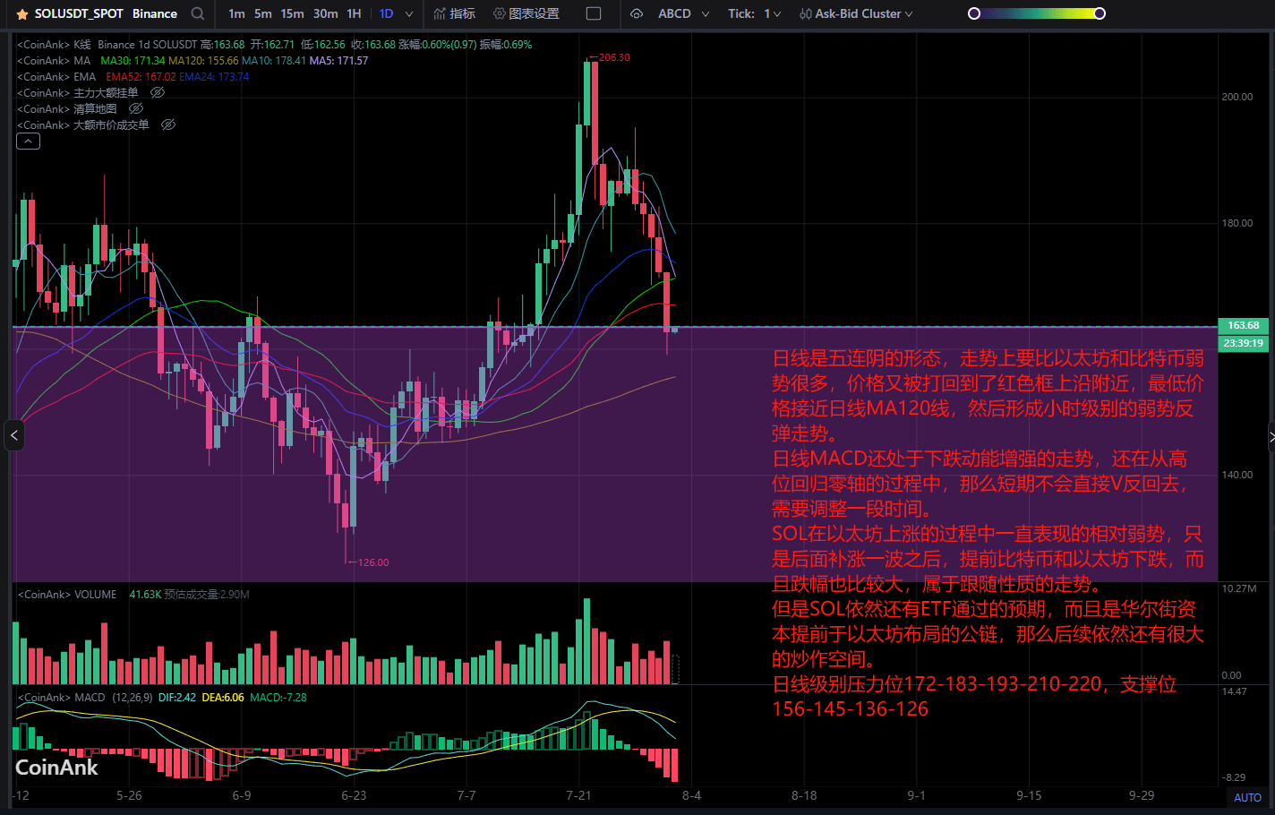Toggle visibility of 清算地图 indicator
1275x815 pixels.
click(x=136, y=109)
